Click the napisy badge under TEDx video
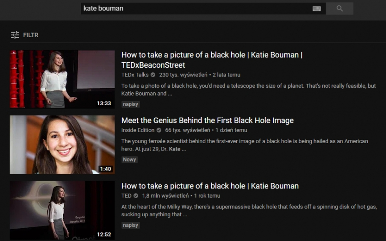The width and height of the screenshot is (386, 241). pyautogui.click(x=130, y=104)
